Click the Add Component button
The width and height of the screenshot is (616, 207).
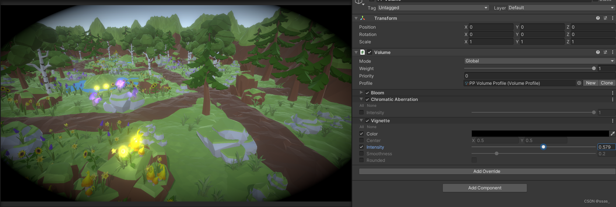click(485, 188)
